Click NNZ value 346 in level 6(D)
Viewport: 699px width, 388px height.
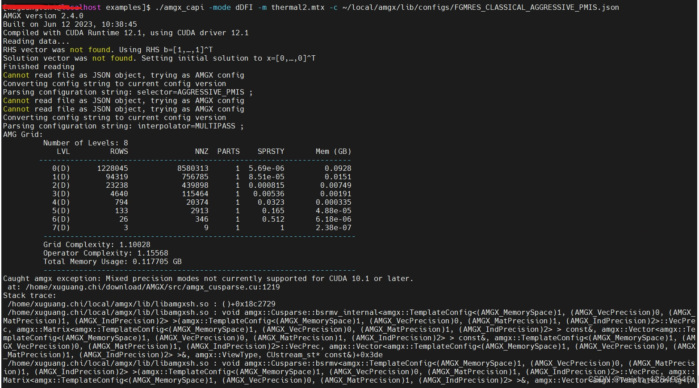point(202,219)
